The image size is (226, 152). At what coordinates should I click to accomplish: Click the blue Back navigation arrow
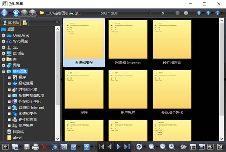tap(16, 13)
